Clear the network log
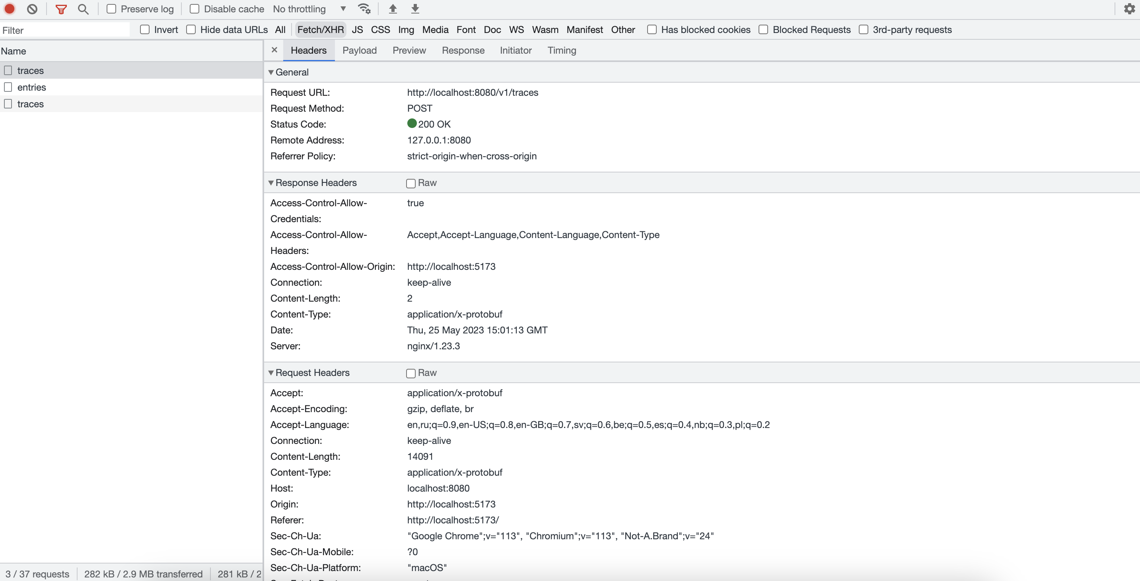The width and height of the screenshot is (1140, 581). (x=31, y=9)
